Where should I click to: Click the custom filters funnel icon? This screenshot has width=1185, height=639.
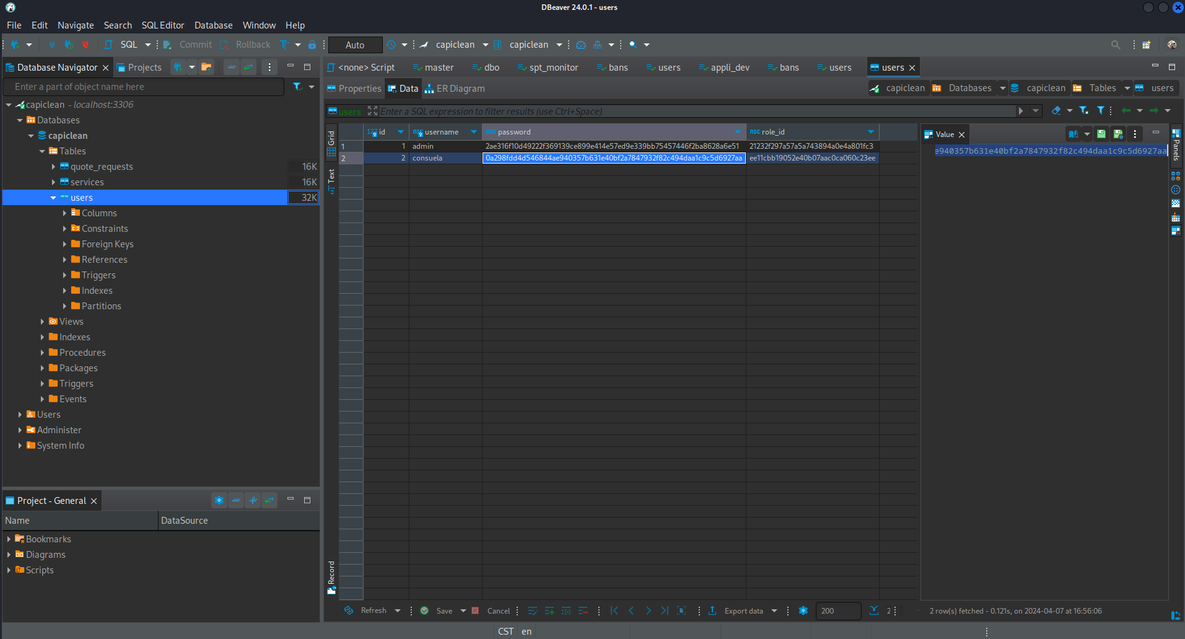coord(1101,110)
